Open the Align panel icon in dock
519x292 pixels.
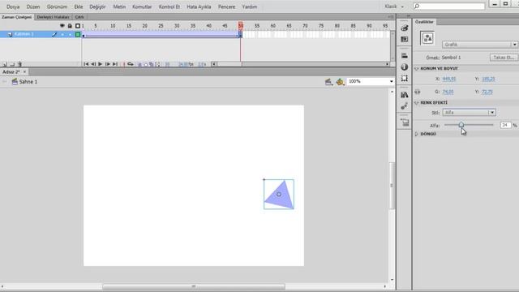[404, 56]
